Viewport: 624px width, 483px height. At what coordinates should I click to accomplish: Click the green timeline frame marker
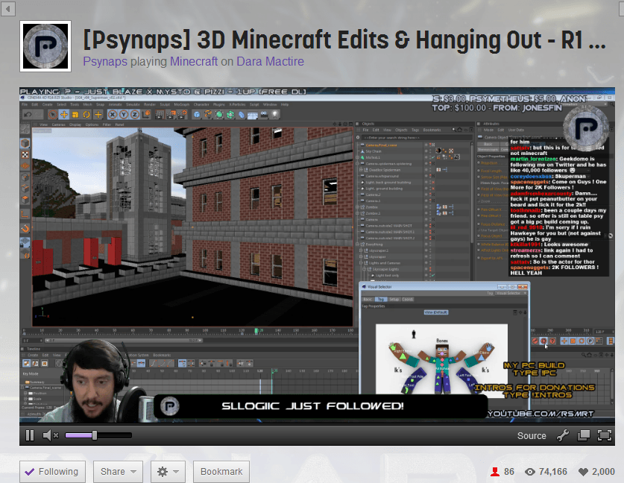click(256, 331)
